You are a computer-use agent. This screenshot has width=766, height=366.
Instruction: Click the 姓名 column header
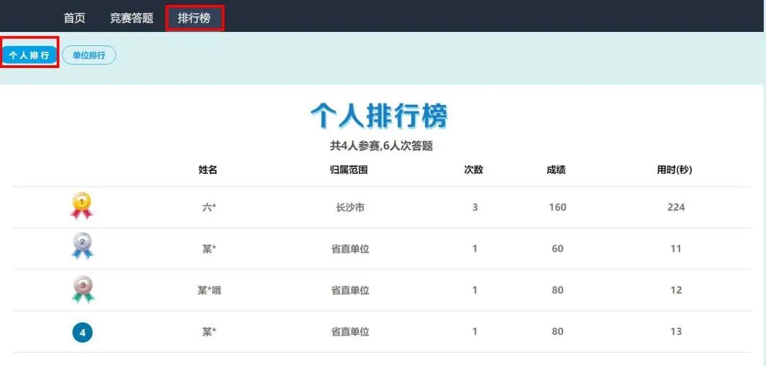pyautogui.click(x=208, y=170)
